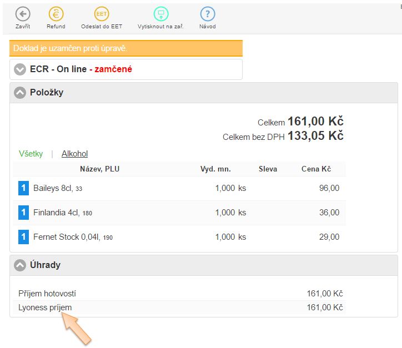Click the Vytisknout na zař. print icon
402x348 pixels.
coord(161,14)
